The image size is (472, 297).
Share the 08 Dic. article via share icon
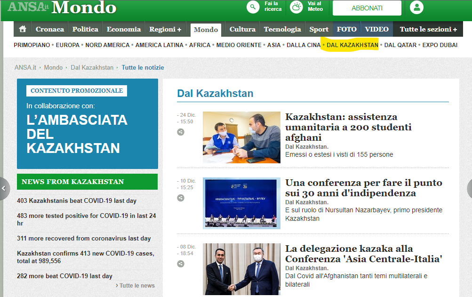click(x=181, y=264)
